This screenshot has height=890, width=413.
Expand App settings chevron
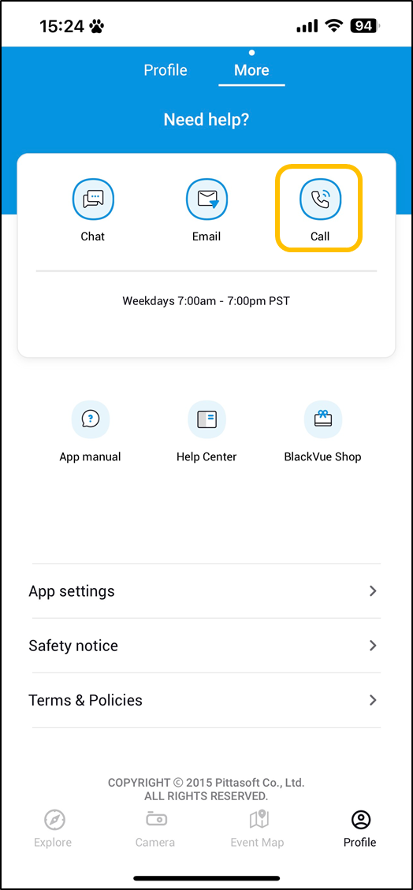point(373,591)
